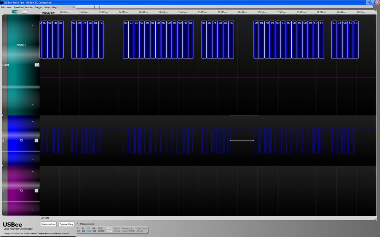Click the white width measurement arrow on TX
The height and width of the screenshot is (237, 380).
(242, 141)
